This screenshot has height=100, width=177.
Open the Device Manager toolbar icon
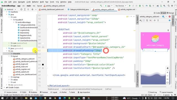(161, 6)
